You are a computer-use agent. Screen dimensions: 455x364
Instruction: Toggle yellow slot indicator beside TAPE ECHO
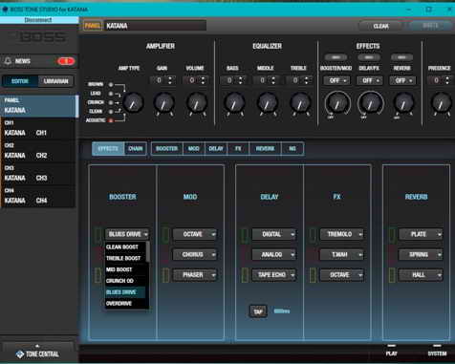(245, 275)
